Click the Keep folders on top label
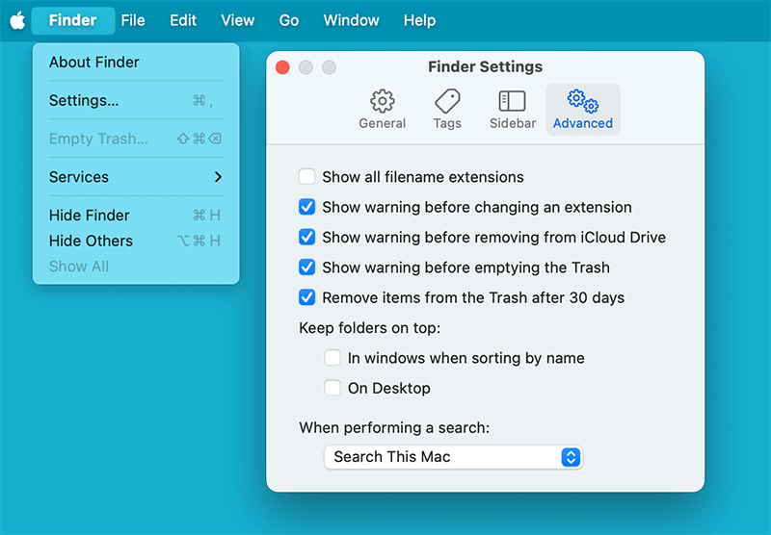The width and height of the screenshot is (771, 535). point(370,328)
